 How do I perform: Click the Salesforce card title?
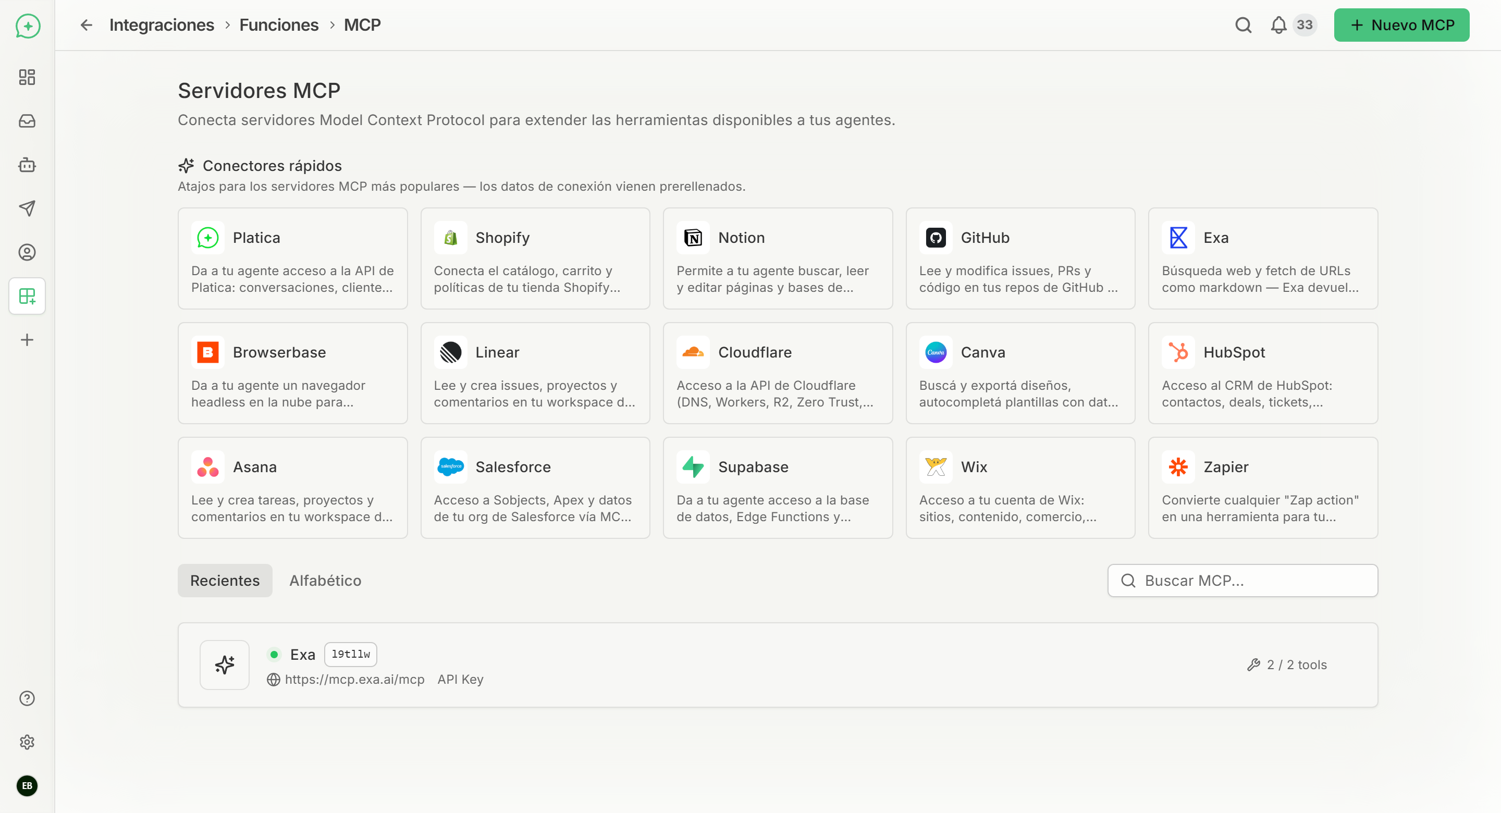pyautogui.click(x=513, y=467)
